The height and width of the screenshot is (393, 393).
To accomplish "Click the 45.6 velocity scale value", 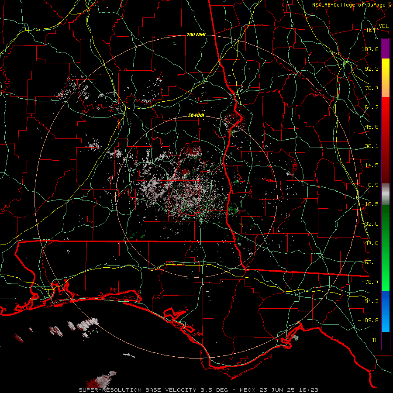I will click(x=372, y=127).
